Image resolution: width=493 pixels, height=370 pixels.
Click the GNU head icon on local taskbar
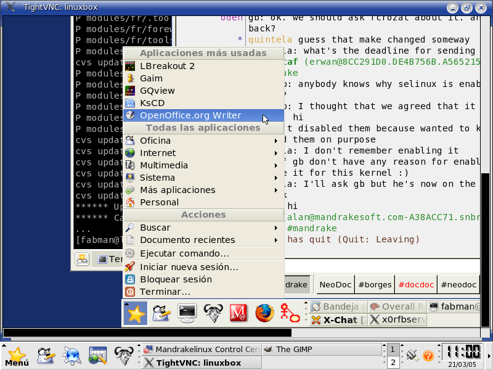[124, 356]
